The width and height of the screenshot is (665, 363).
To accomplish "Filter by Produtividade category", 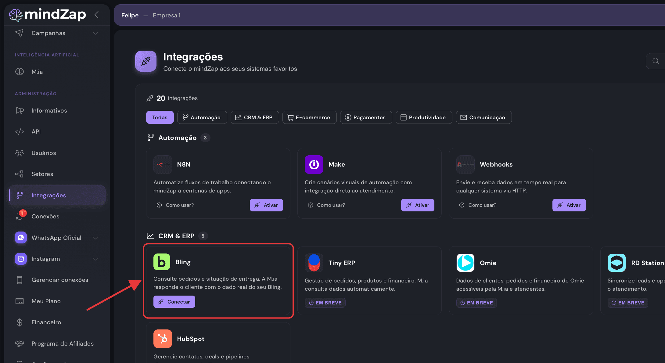I will coord(424,117).
